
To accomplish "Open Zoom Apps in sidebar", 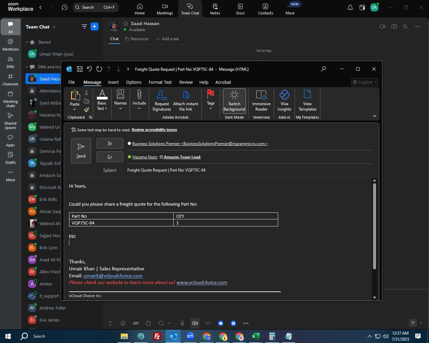I will click(10, 141).
